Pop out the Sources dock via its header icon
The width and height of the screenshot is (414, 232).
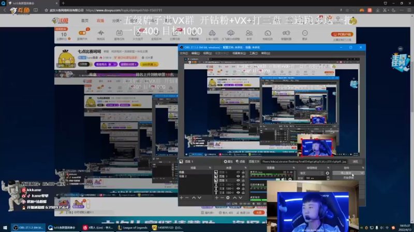(x=245, y=168)
